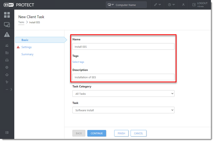214x142 pixels.
Task: Click the CONTINUE button
Action: 97,133
